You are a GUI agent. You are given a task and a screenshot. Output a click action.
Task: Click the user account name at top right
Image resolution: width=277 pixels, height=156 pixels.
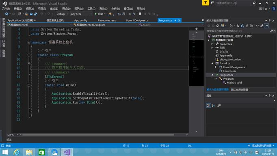(263, 9)
